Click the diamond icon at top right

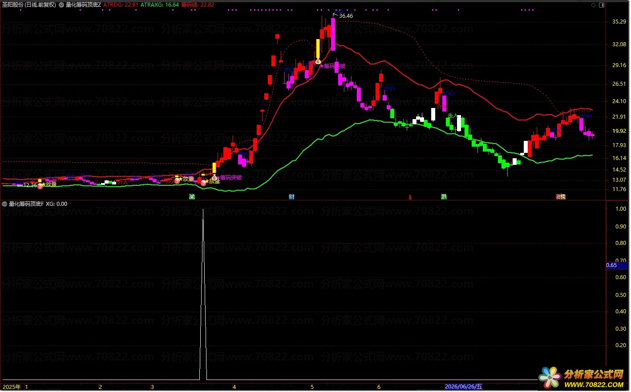point(593,5)
